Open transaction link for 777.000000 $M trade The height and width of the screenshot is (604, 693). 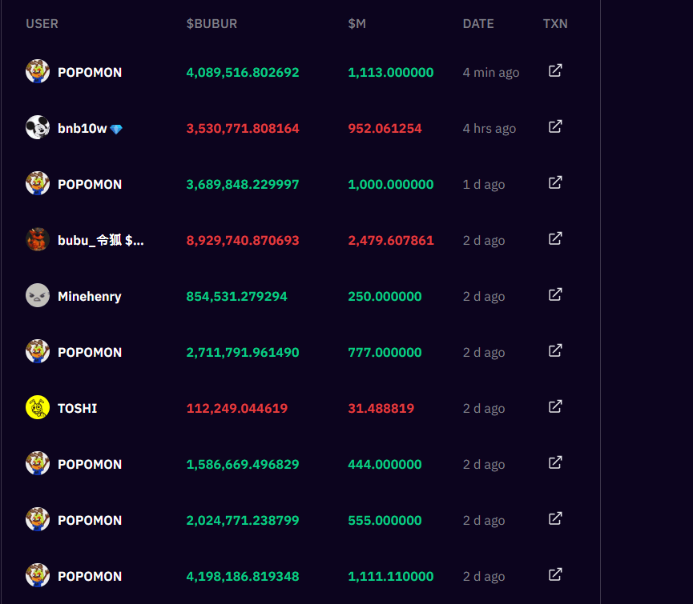tap(554, 351)
